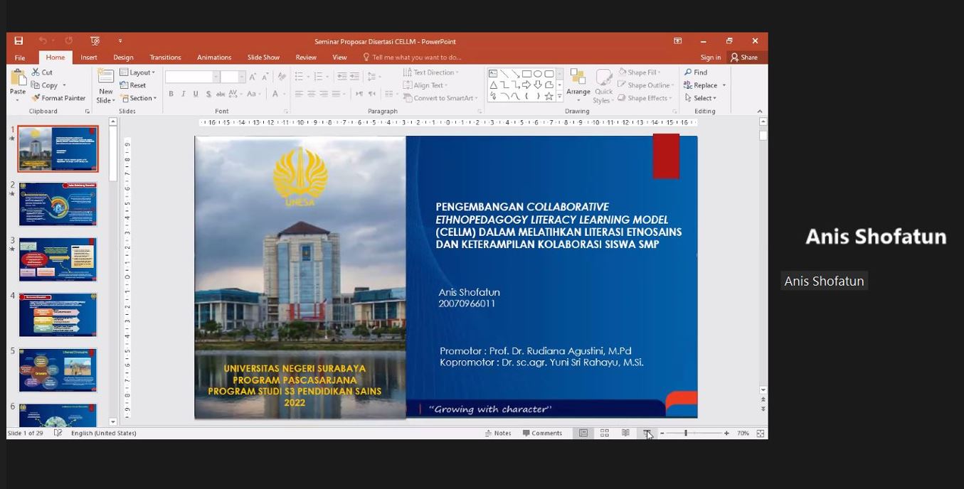
Task: Toggle Bold formatting button
Action: (x=171, y=94)
